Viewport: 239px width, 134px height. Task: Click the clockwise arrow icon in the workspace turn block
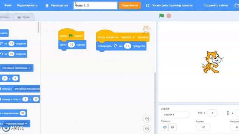(x=115, y=46)
